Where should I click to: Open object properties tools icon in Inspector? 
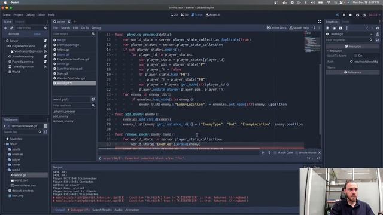point(378,34)
